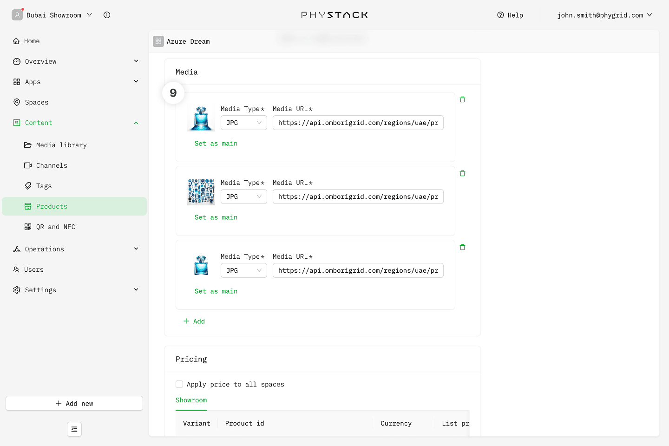This screenshot has height=446, width=669.
Task: Open the john.smith@phygrid.com account menu
Action: tap(604, 15)
